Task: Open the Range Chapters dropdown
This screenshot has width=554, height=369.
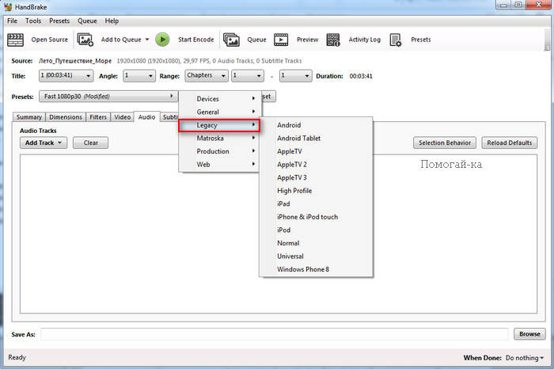Action: click(x=207, y=76)
